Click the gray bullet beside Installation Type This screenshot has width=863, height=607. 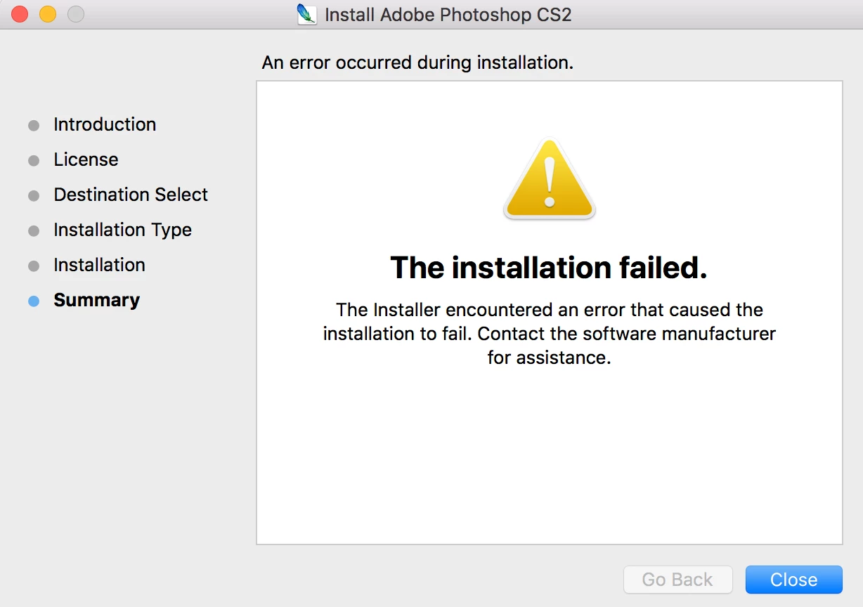point(34,231)
